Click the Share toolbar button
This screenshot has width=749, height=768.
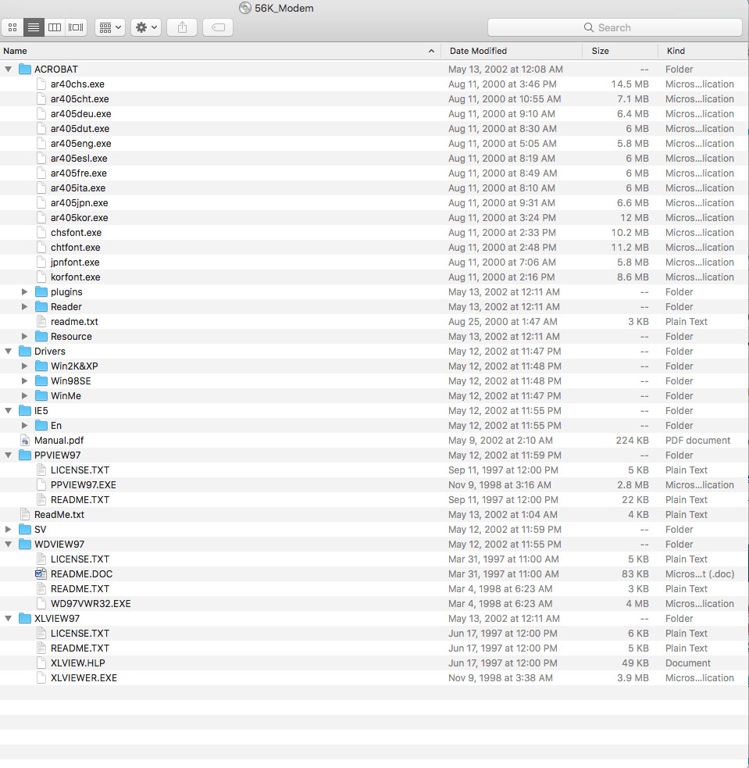pyautogui.click(x=182, y=27)
